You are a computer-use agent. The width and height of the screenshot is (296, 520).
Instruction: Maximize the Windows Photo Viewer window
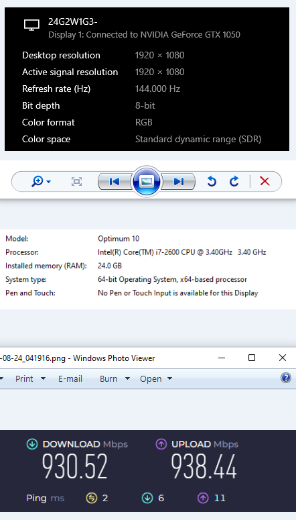pos(252,358)
